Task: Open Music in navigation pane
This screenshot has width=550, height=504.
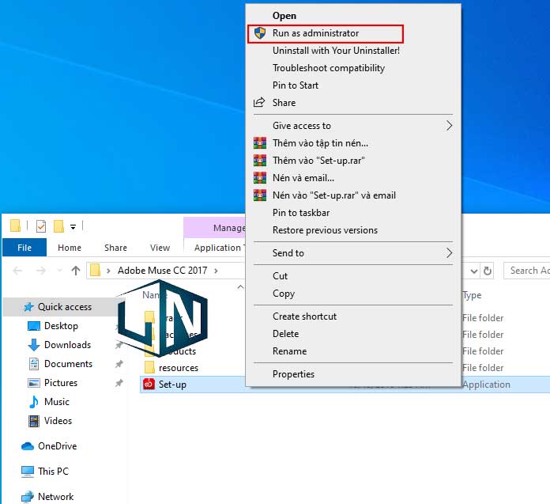Action: point(56,402)
